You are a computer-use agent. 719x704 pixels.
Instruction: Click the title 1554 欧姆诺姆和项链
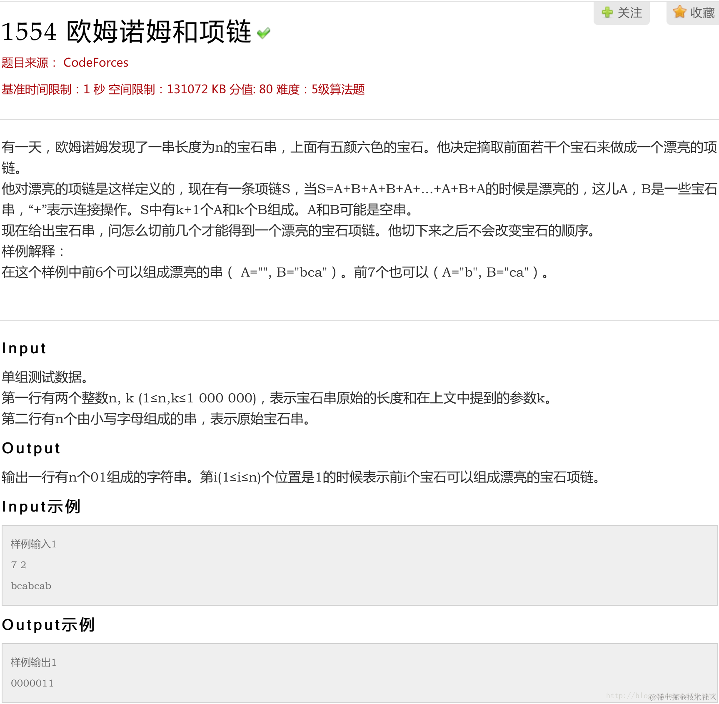point(127,32)
